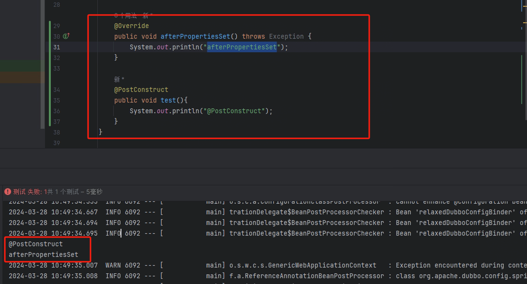
Task: Click the green change marker beside line 33
Action: [x=50, y=68]
